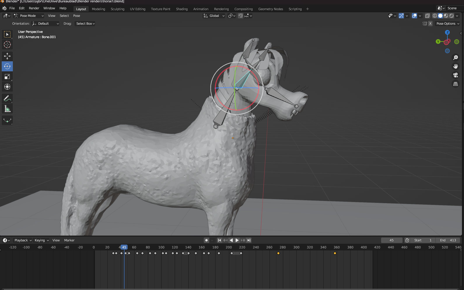Click the blue Z axis gizmo circle

pos(447,32)
